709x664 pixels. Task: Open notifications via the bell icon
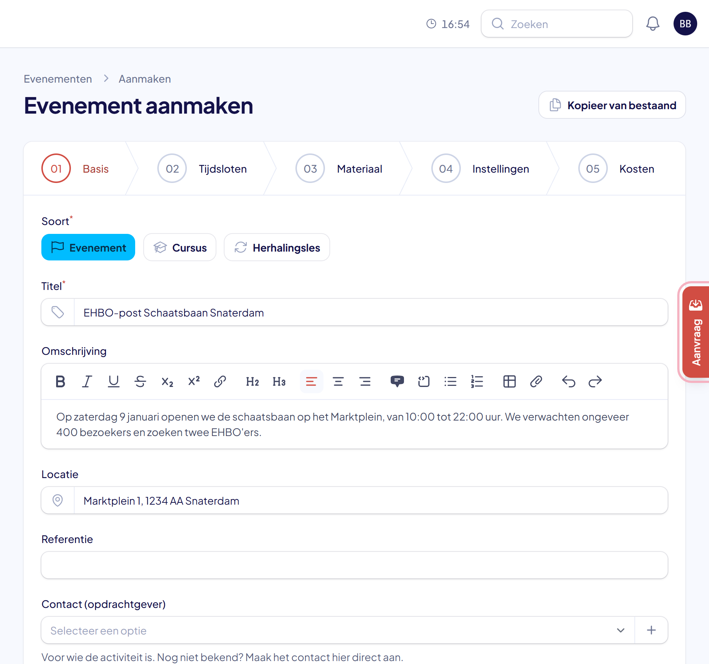coord(653,24)
